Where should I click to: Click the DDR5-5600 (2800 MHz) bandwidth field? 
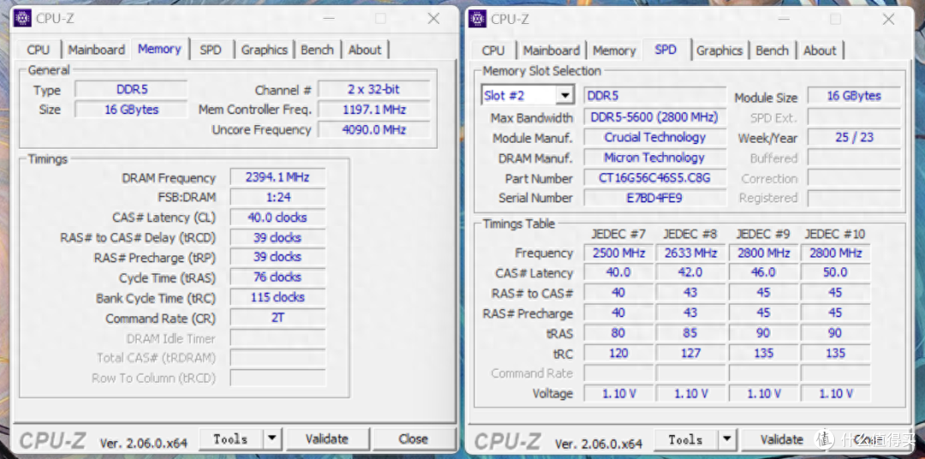coord(655,117)
